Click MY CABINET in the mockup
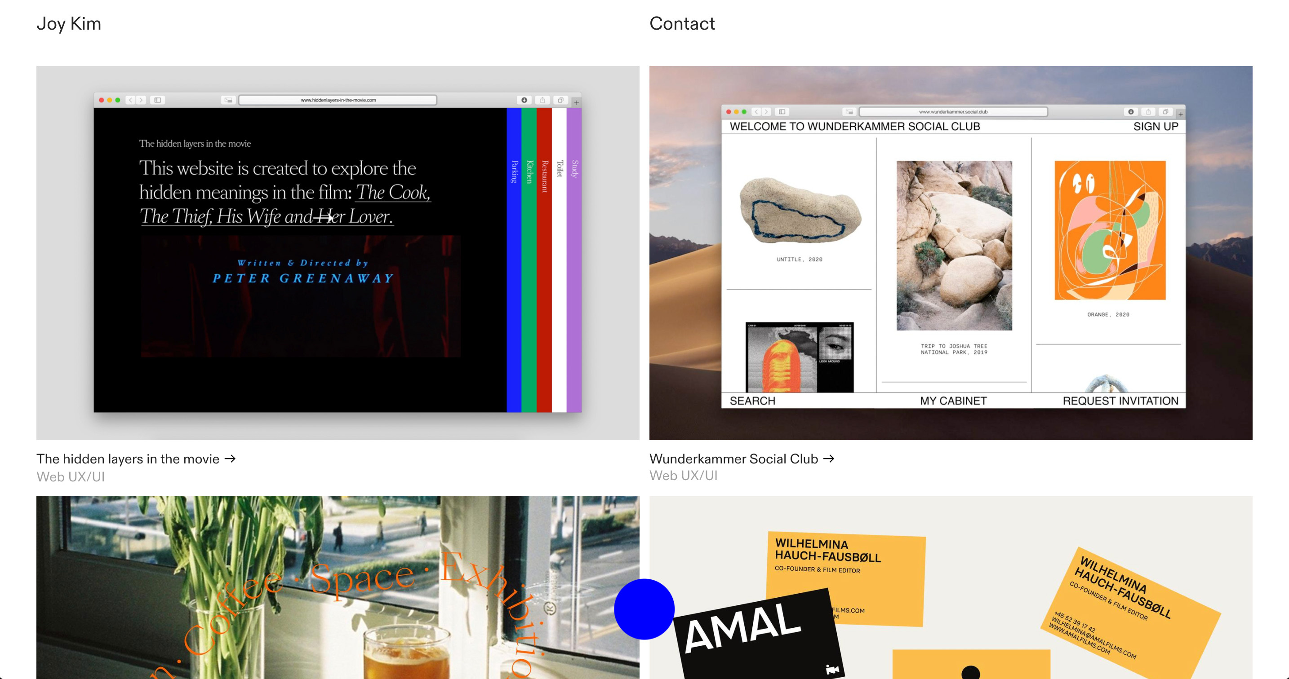Image resolution: width=1289 pixels, height=679 pixels. [x=953, y=401]
